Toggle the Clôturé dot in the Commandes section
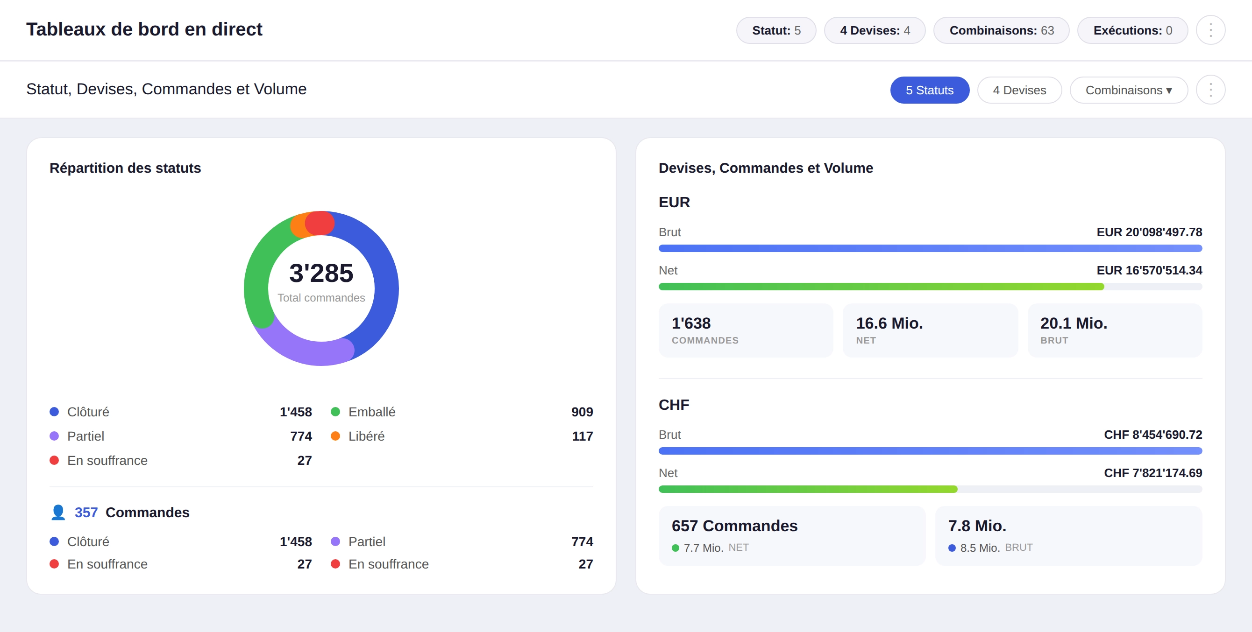The width and height of the screenshot is (1252, 632). point(54,541)
